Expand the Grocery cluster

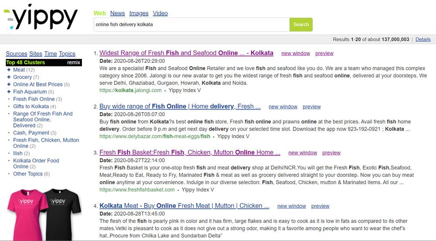point(9,77)
